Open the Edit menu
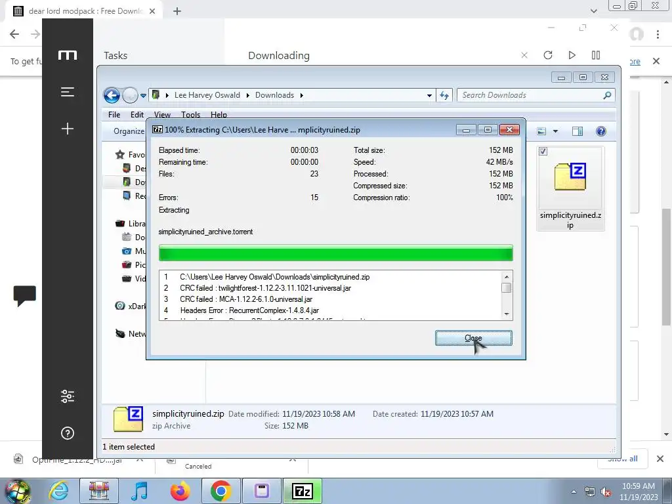672x504 pixels. 137,114
